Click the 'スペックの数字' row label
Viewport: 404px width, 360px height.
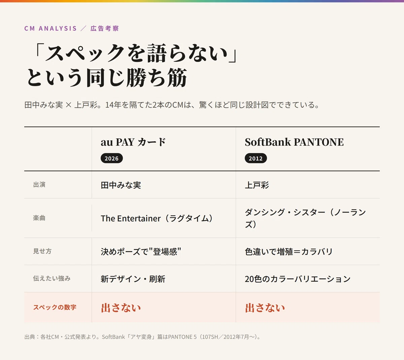point(55,308)
